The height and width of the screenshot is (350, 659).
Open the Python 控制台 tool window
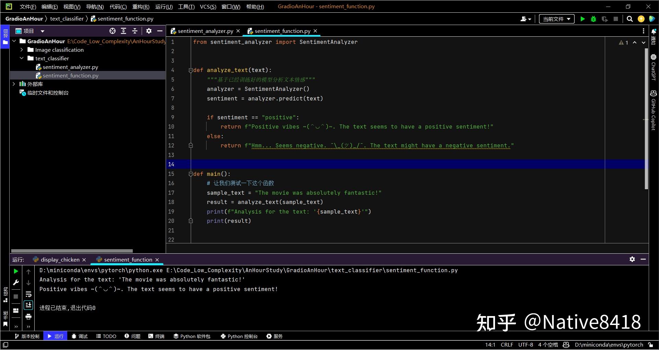239,336
